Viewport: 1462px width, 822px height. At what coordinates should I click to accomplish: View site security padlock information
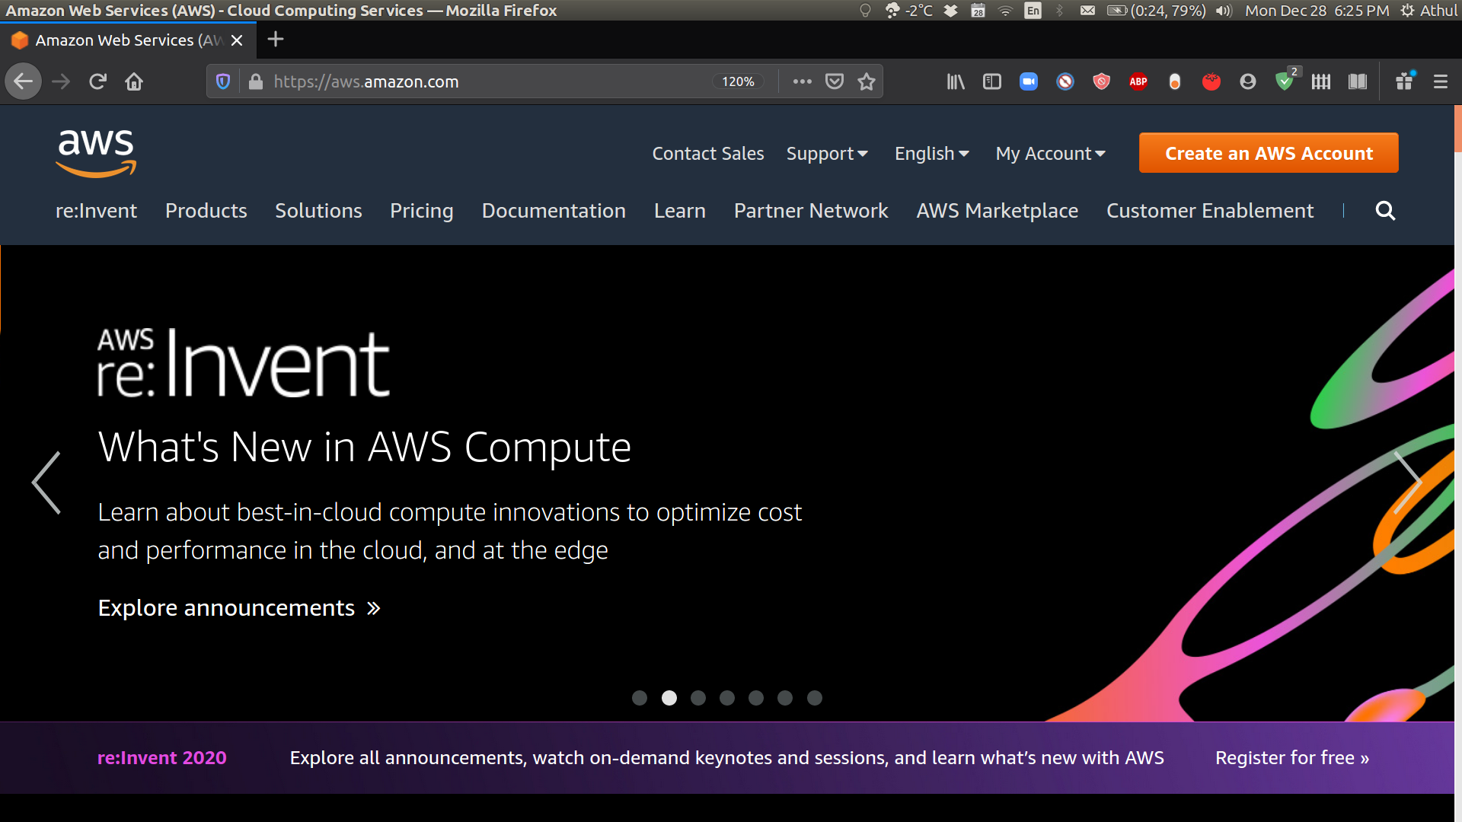(x=256, y=81)
